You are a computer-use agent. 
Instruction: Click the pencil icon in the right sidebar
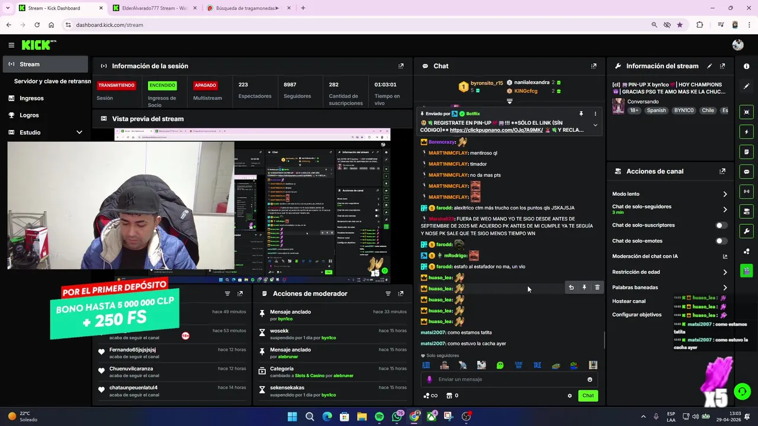click(x=747, y=86)
